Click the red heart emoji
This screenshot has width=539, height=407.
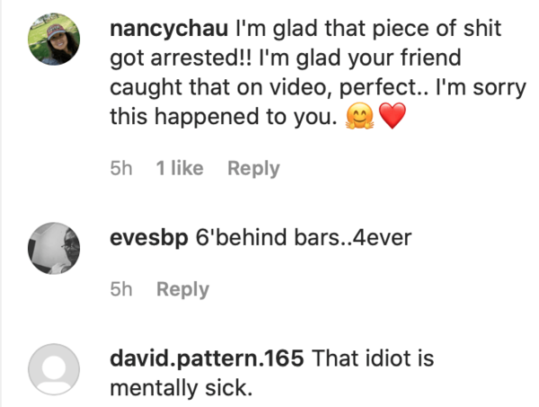tap(394, 119)
